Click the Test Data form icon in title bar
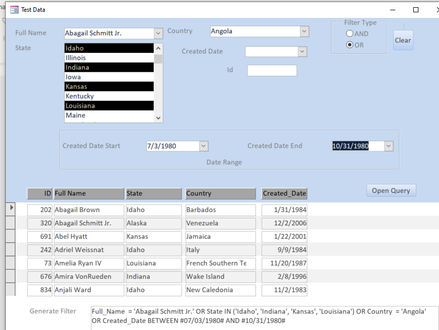Screen dimensions: 439x330 14,10
